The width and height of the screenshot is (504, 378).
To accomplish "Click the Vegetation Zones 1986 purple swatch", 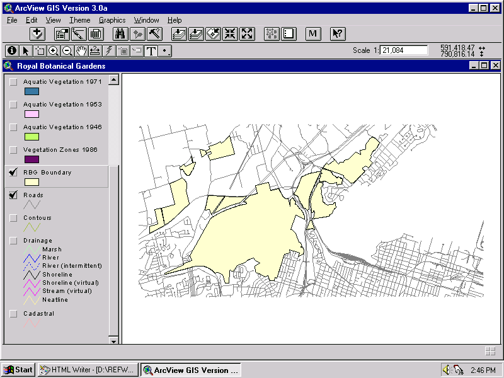I will point(31,159).
